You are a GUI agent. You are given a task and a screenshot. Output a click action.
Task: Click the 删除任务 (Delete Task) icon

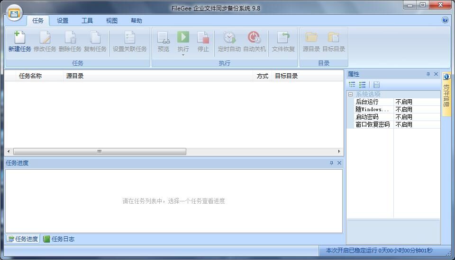[x=70, y=37]
